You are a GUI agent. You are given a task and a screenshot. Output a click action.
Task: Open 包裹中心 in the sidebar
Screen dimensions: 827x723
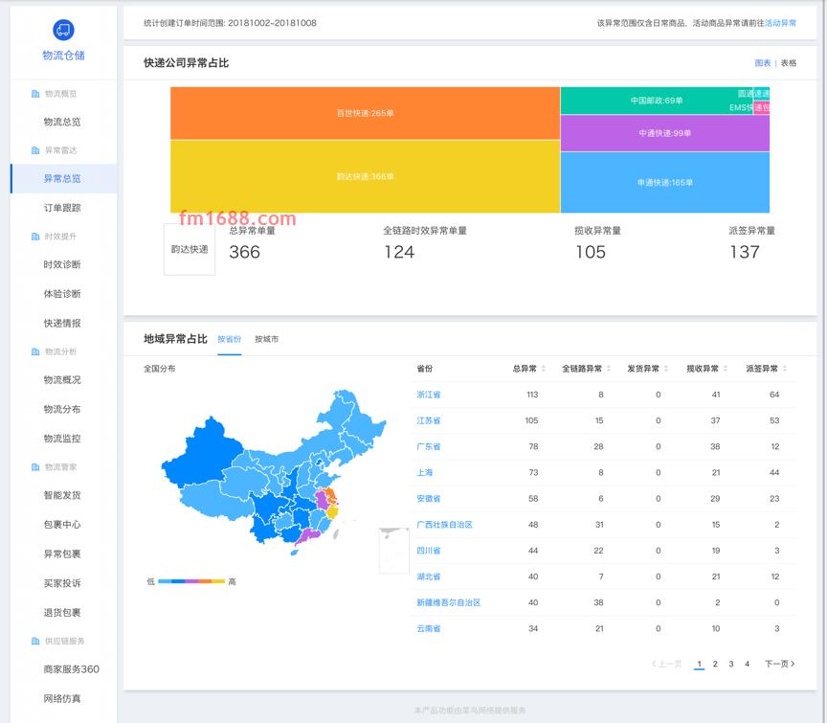tap(62, 525)
